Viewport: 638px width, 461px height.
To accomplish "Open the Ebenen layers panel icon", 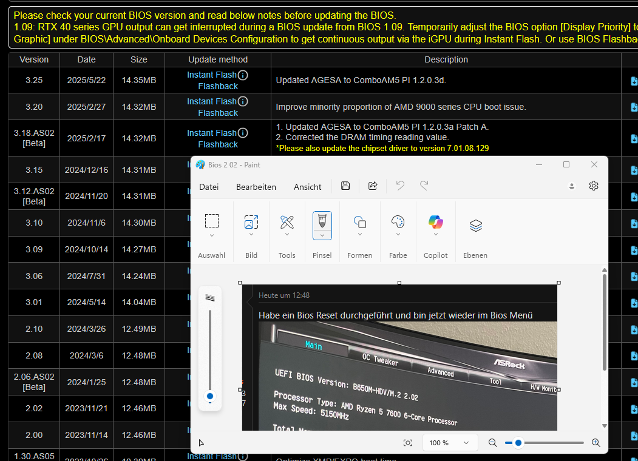I will tap(476, 225).
